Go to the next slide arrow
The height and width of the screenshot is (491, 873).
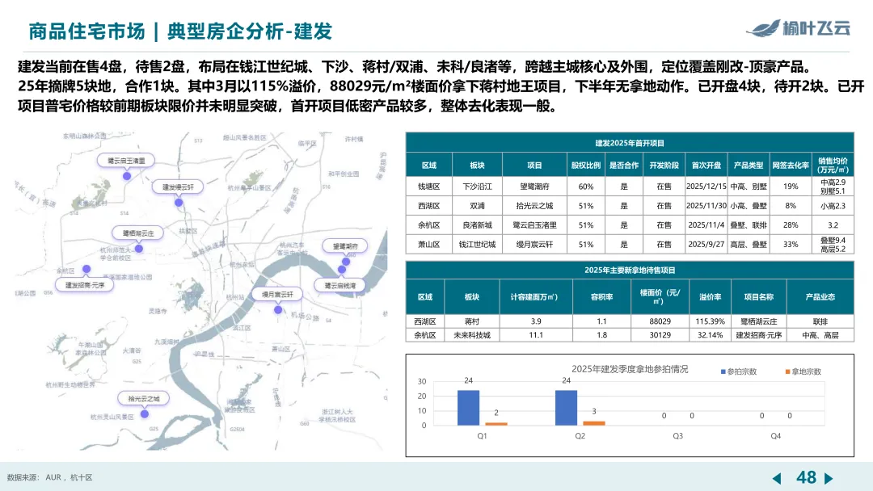pyautogui.click(x=829, y=478)
